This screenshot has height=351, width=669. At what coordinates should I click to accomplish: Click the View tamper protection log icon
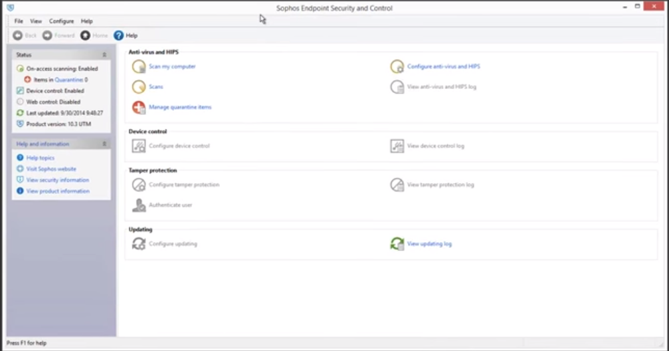pyautogui.click(x=397, y=185)
